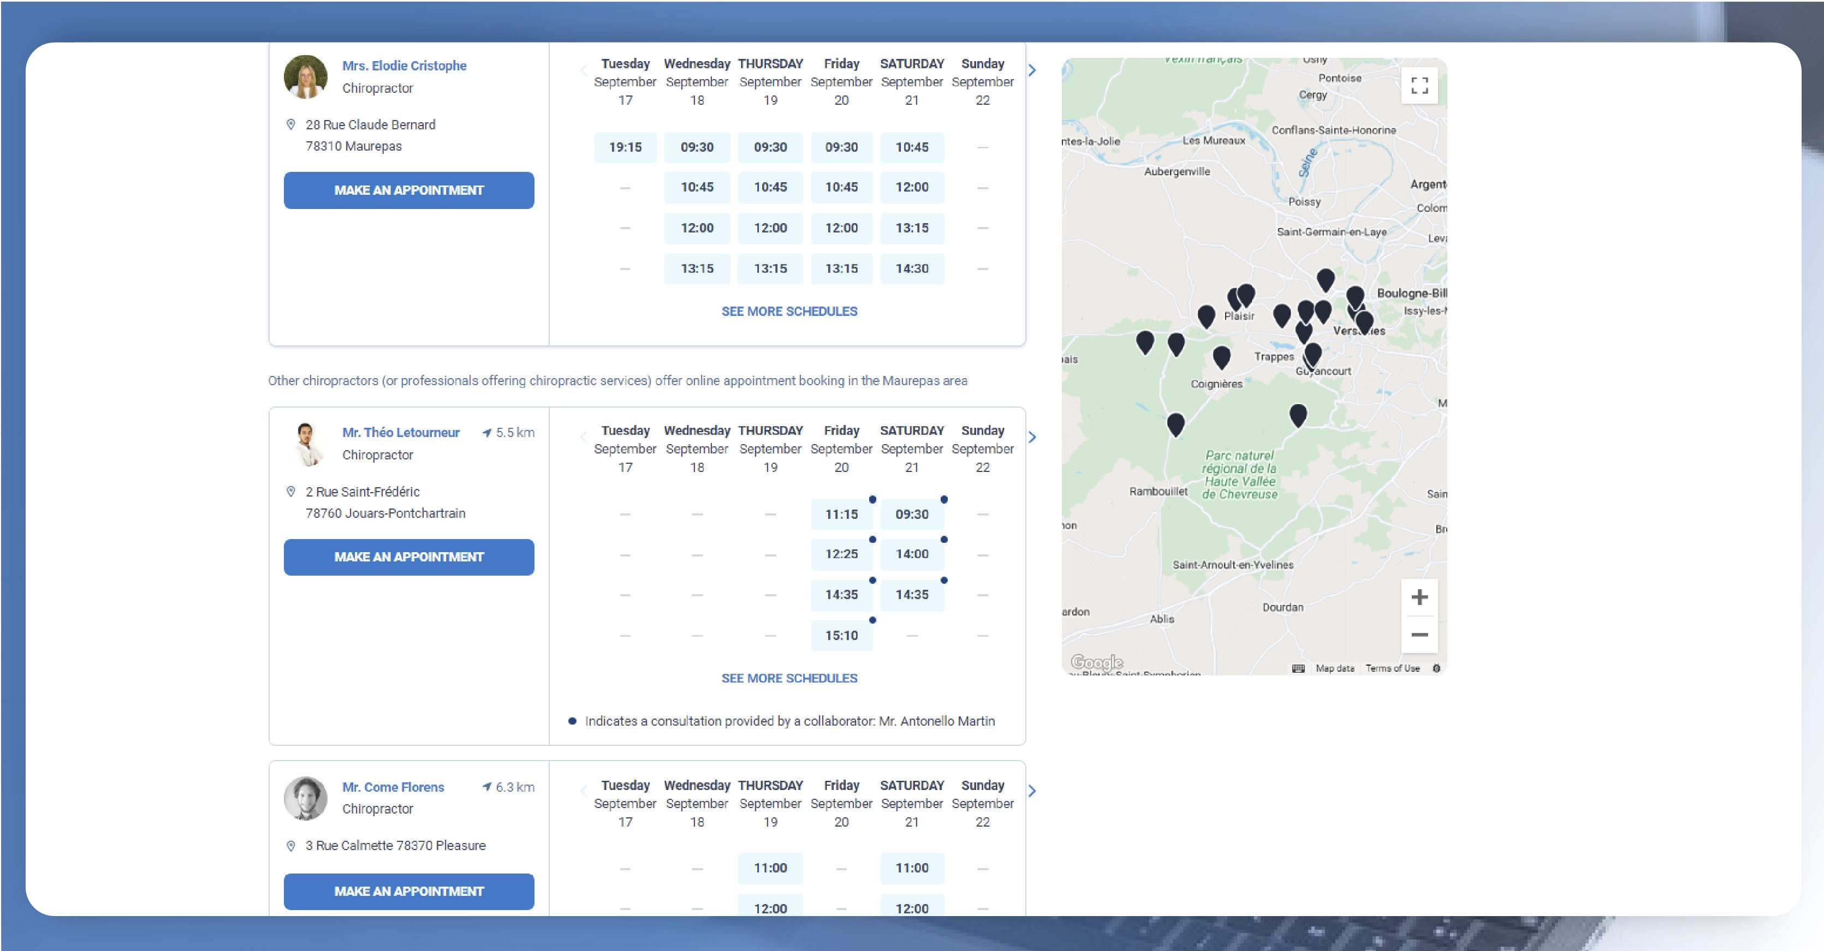Click the map pin near Rambouillet forest
The height and width of the screenshot is (951, 1824).
(1175, 424)
